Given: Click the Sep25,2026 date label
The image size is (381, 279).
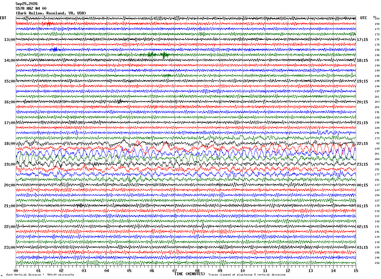Looking at the screenshot, I should 26,4.
